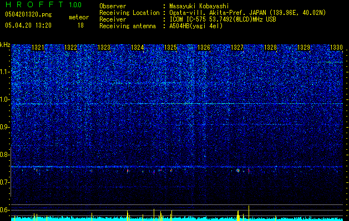The height and width of the screenshot is (221, 349).
Task: Click the Ogata-vill. Akita-Pref. JAPAN location text
Action: click(x=247, y=13)
